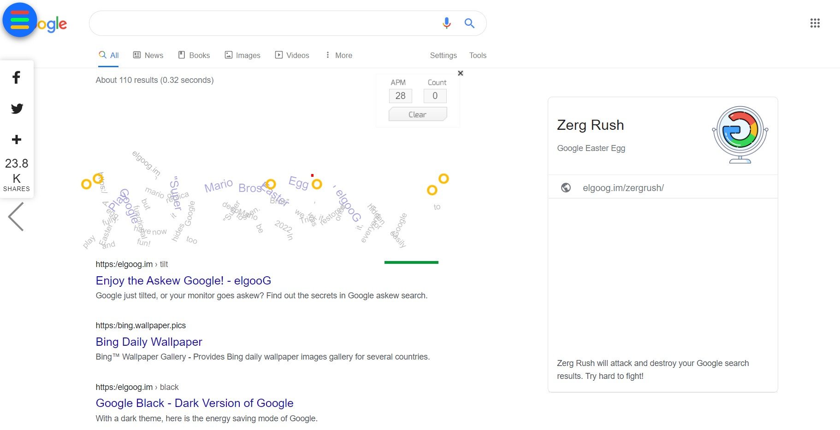Viewport: 840px width, 430px height.
Task: Open the colorful striped hamburger menu button
Action: click(x=19, y=20)
